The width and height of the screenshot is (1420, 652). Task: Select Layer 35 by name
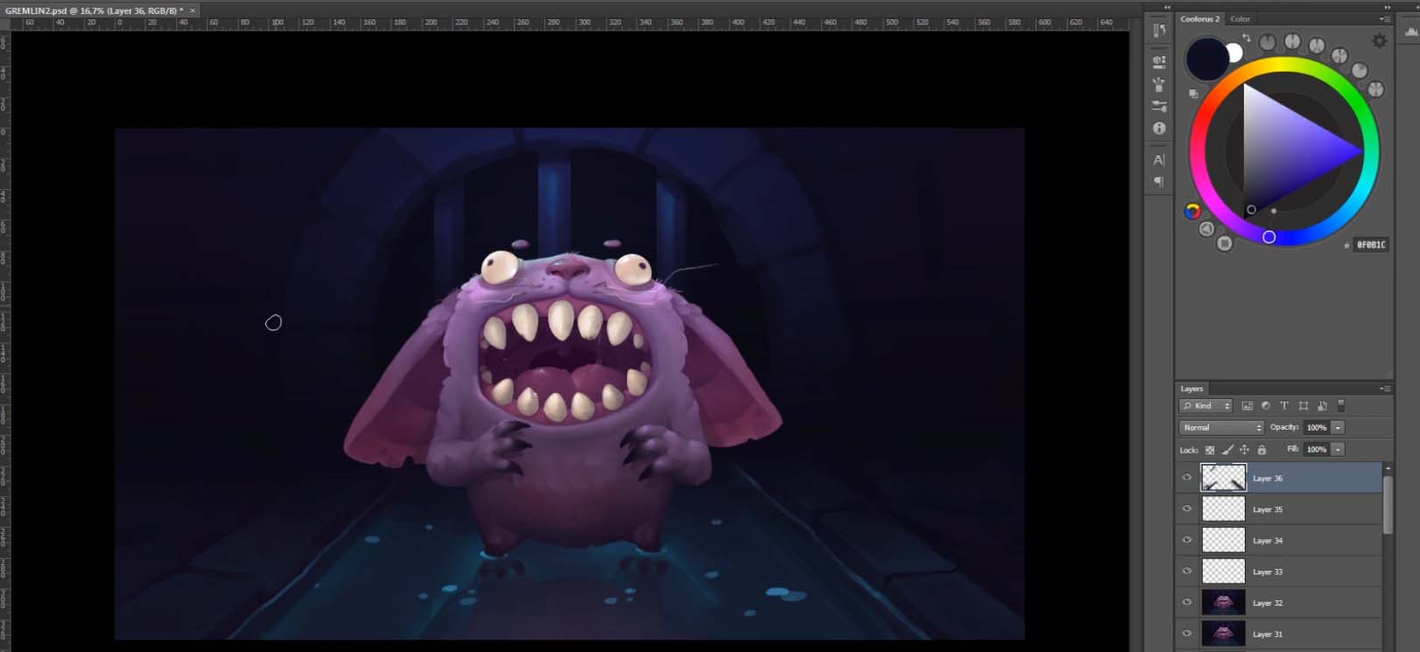click(x=1267, y=509)
